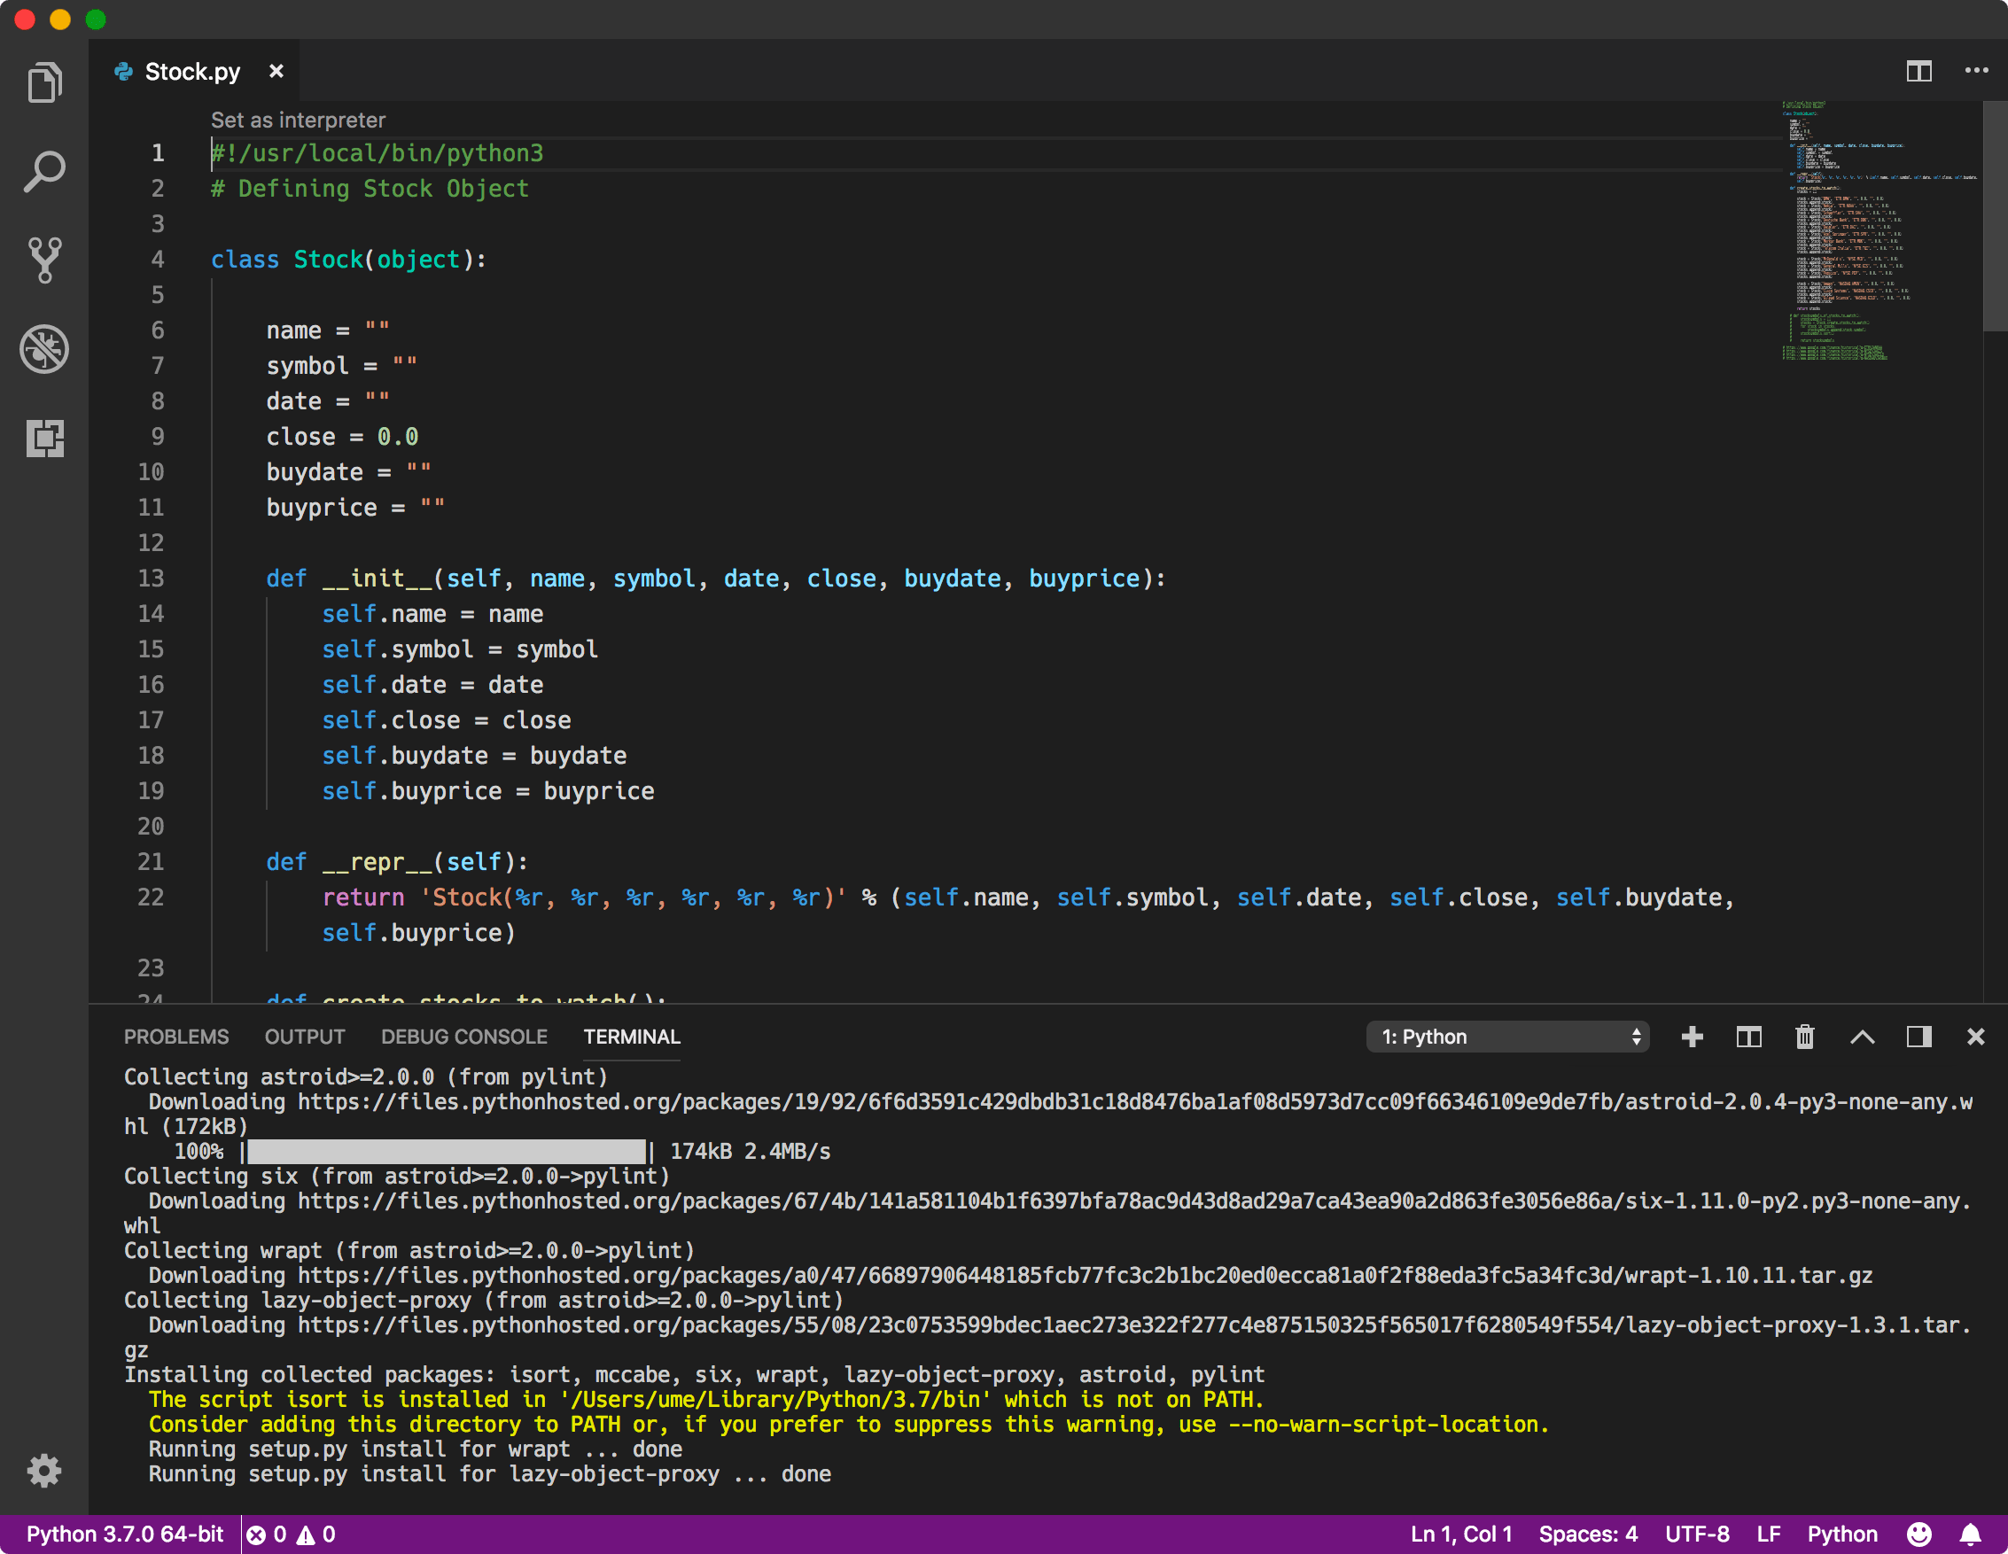This screenshot has width=2008, height=1554.
Task: Open the Search sidebar icon
Action: click(44, 171)
